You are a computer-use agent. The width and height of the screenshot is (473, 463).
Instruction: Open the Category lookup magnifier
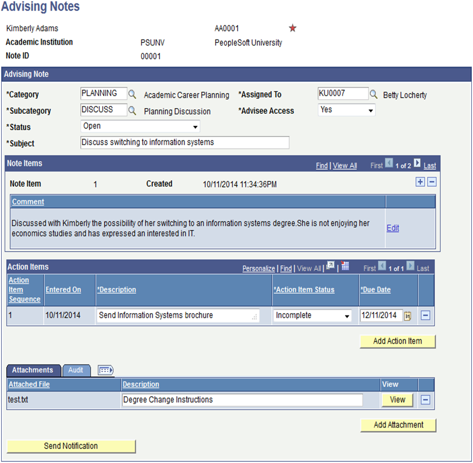tap(131, 93)
